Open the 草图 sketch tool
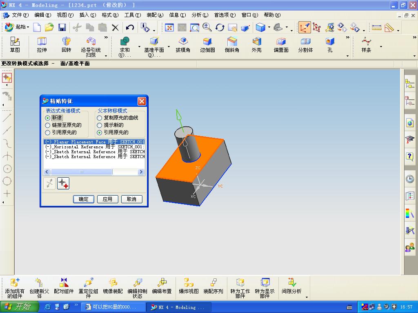 pyautogui.click(x=15, y=45)
